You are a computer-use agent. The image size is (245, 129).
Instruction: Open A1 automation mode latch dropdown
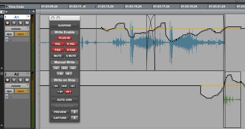(x=22, y=34)
